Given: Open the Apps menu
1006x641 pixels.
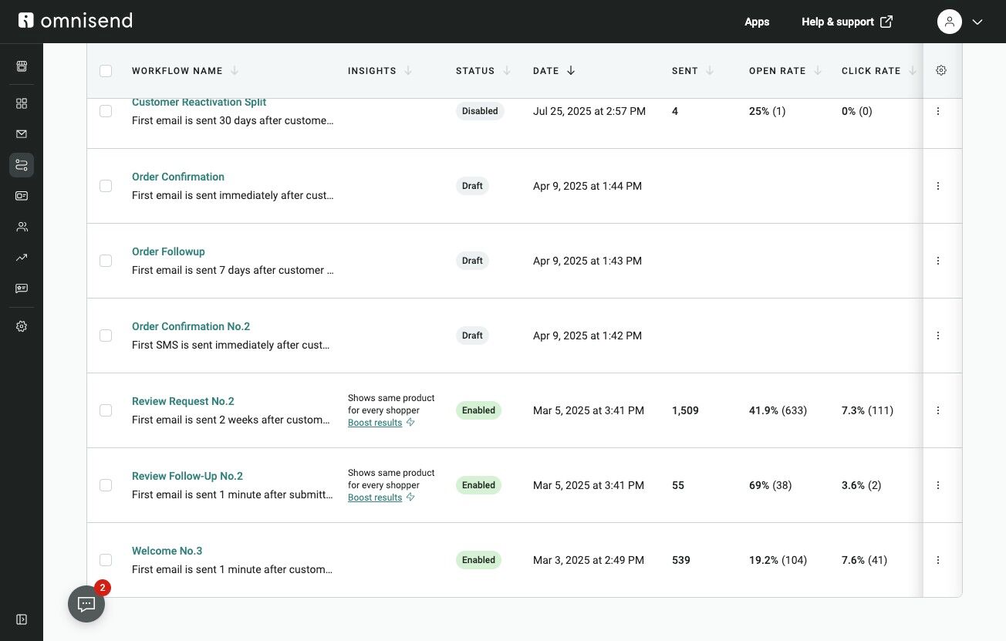Looking at the screenshot, I should click(x=757, y=22).
